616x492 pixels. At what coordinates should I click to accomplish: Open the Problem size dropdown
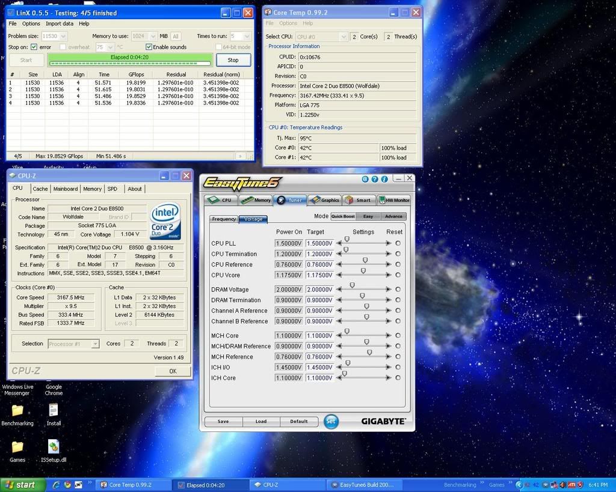click(64, 36)
